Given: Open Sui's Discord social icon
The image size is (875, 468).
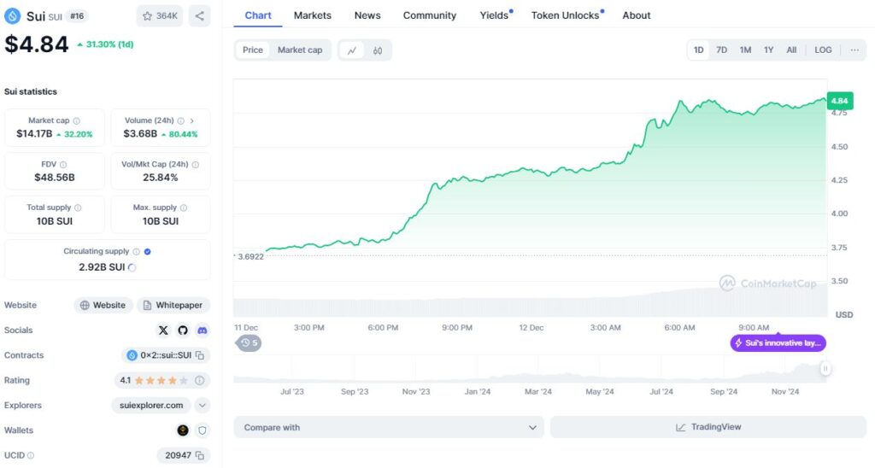Looking at the screenshot, I should coord(202,331).
